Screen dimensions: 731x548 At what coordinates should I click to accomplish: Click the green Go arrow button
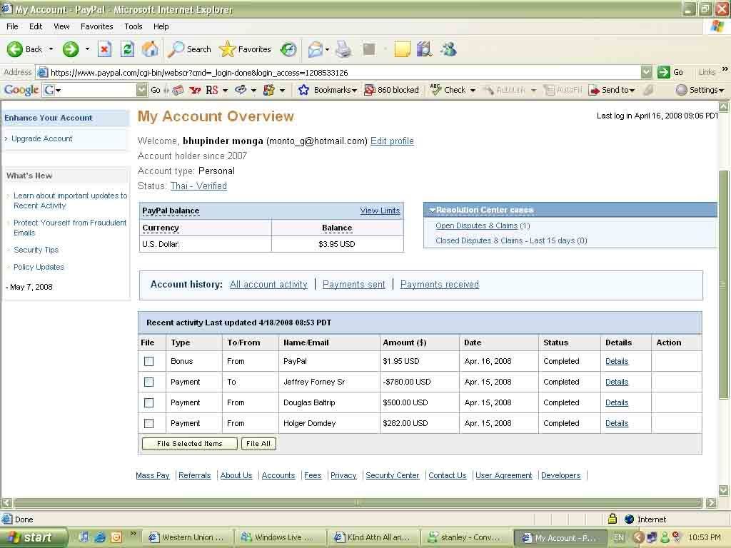click(664, 72)
